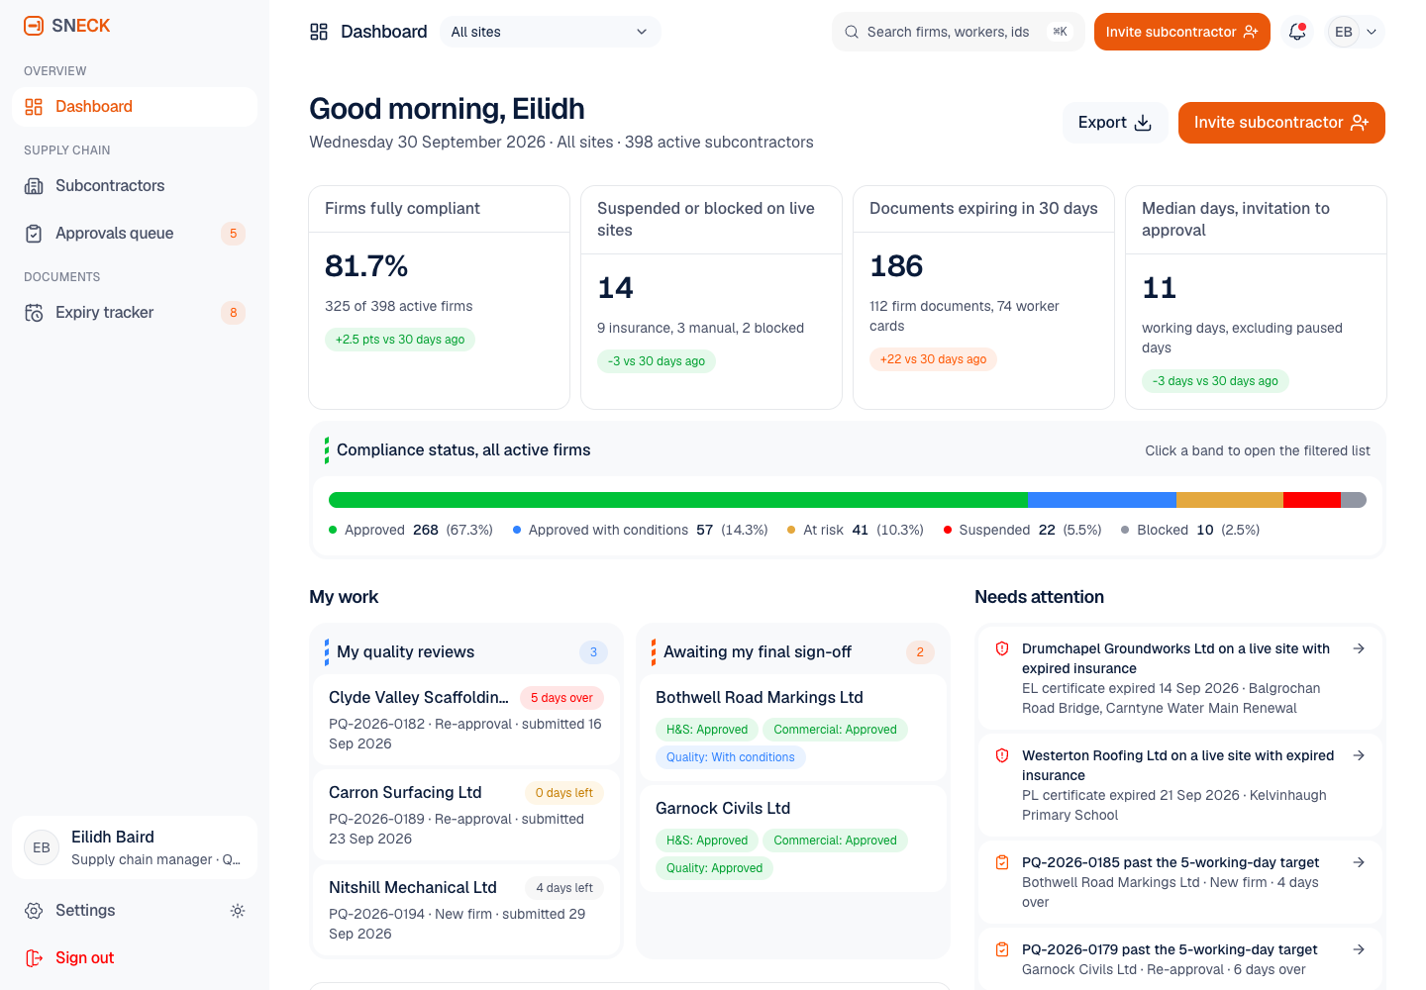Click the Expiry tracker calendar icon
The height and width of the screenshot is (990, 1426).
34,313
